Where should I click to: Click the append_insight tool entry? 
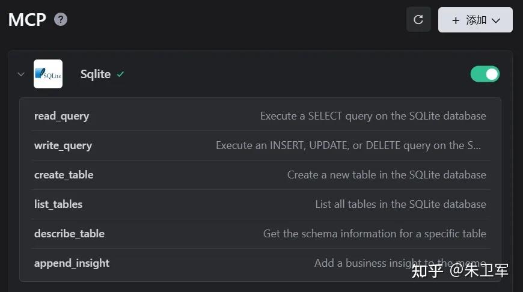tap(72, 263)
